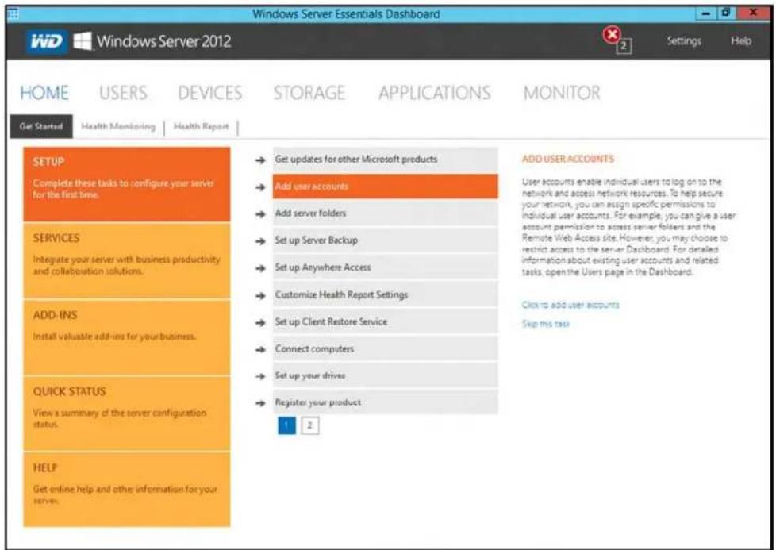The image size is (776, 550).
Task: Choose the Set up Server Backup task
Action: pos(385,240)
